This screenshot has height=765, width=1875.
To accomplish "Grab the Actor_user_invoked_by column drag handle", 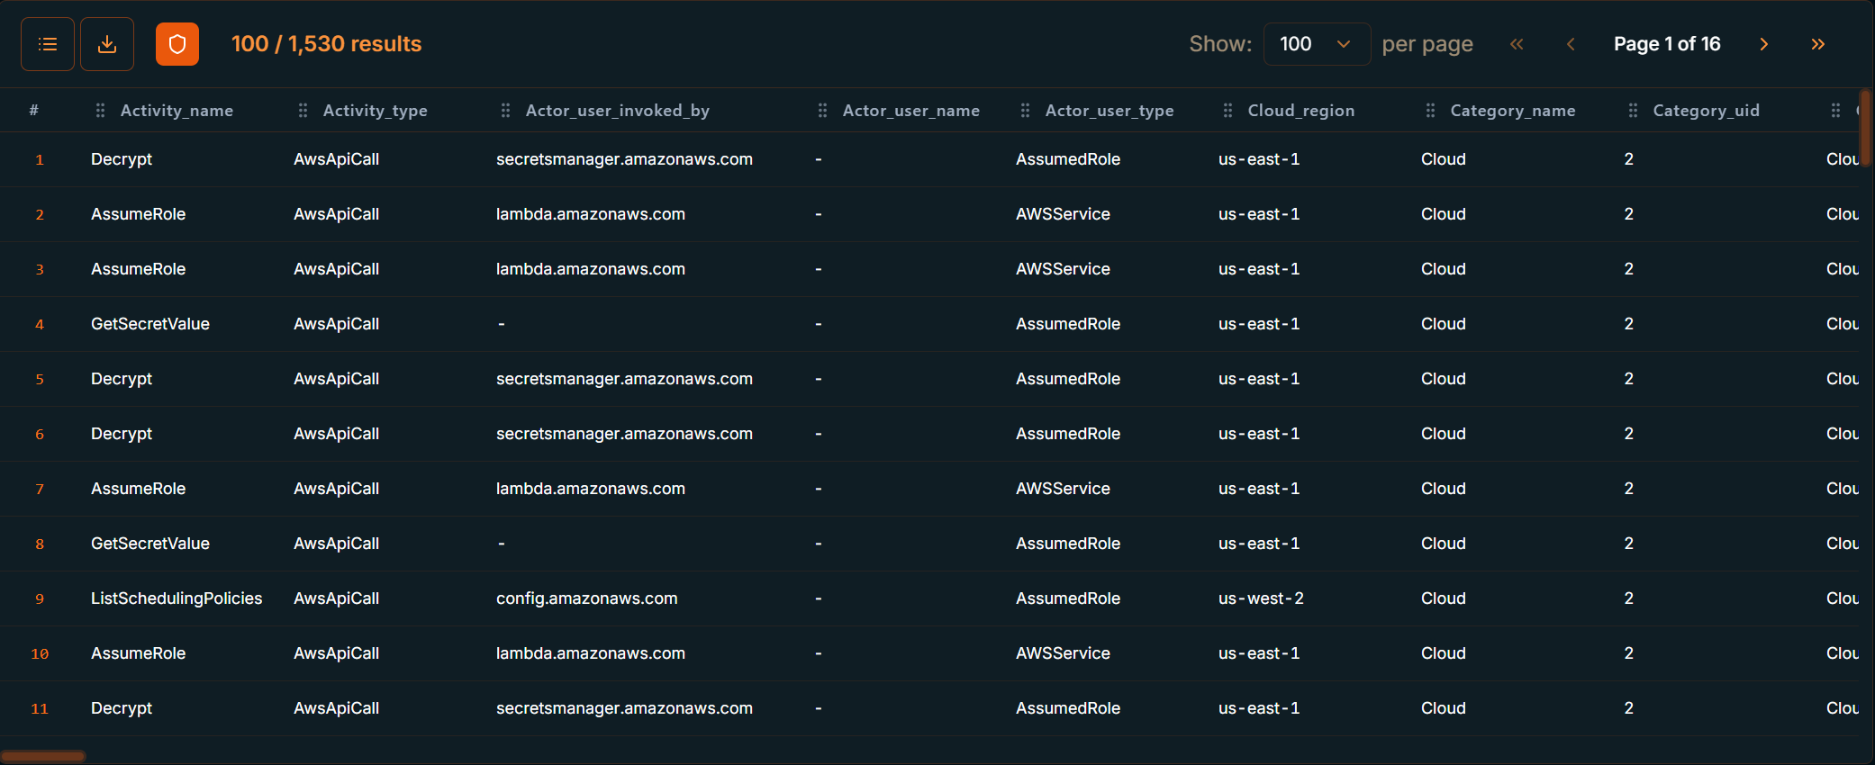I will tap(505, 110).
